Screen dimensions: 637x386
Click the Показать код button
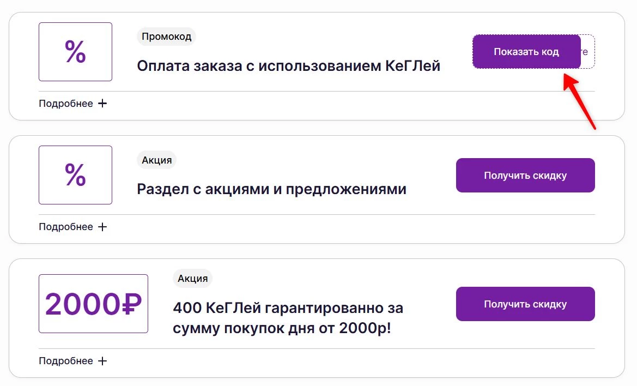(x=525, y=52)
